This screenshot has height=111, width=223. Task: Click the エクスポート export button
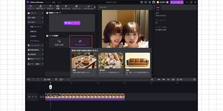pyautogui.click(x=177, y=2)
